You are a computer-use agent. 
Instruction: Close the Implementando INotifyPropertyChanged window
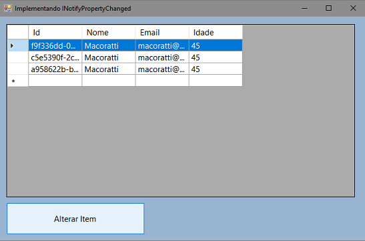tap(353, 9)
